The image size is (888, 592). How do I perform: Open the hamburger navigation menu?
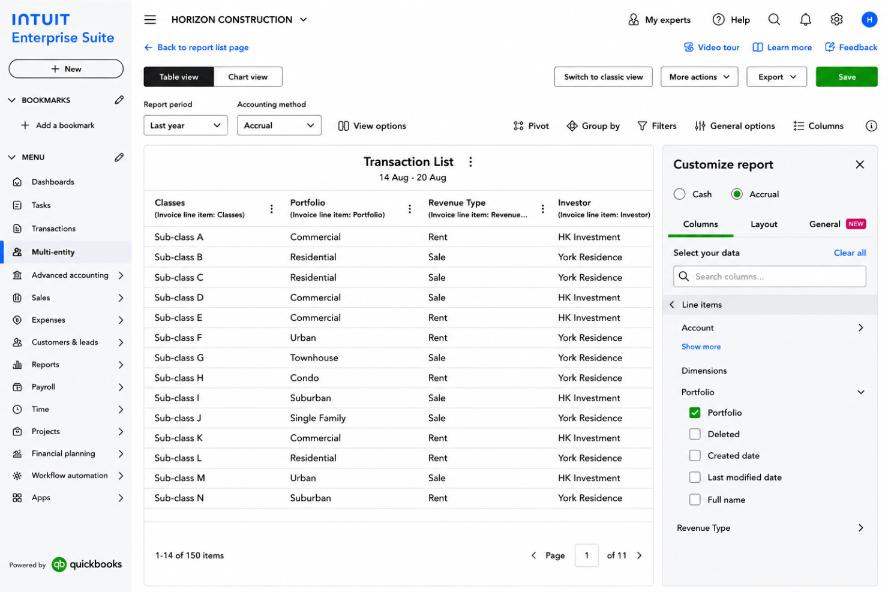click(x=150, y=20)
